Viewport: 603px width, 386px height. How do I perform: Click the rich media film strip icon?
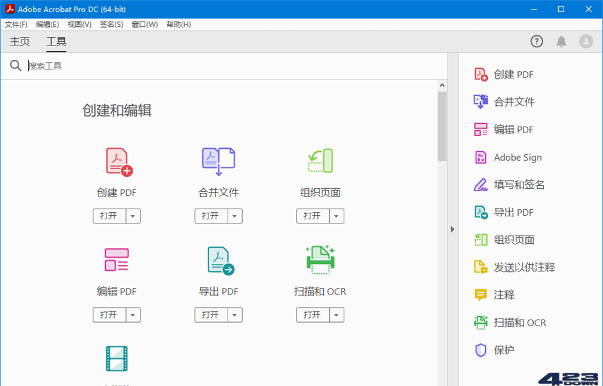coord(117,359)
